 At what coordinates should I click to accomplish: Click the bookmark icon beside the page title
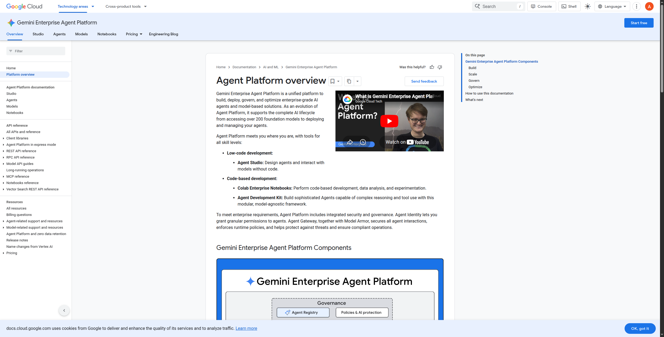click(x=332, y=81)
